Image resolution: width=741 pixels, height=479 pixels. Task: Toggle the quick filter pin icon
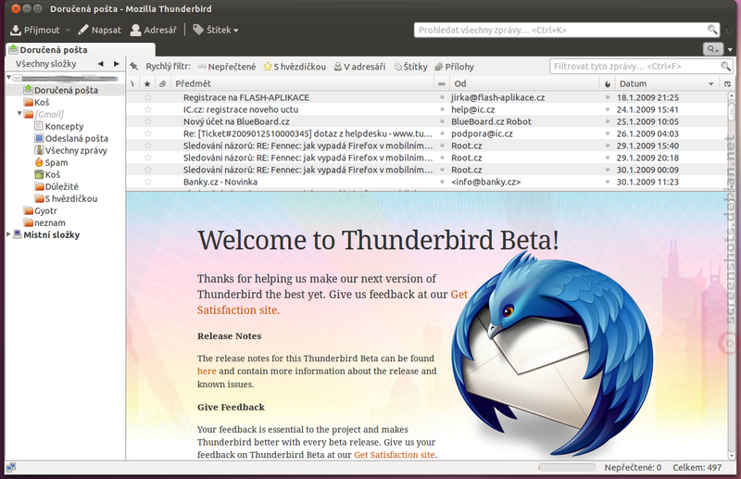(x=134, y=67)
